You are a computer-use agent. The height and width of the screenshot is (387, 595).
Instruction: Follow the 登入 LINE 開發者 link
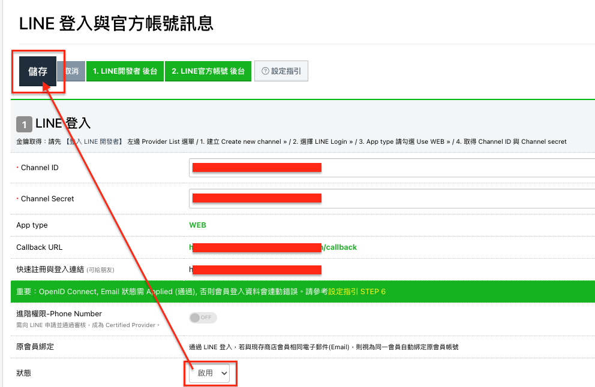[x=94, y=141]
